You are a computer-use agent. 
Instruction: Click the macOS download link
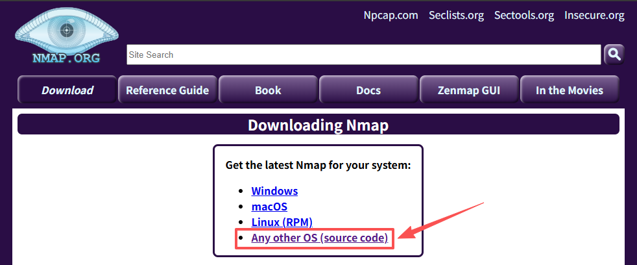(x=269, y=207)
